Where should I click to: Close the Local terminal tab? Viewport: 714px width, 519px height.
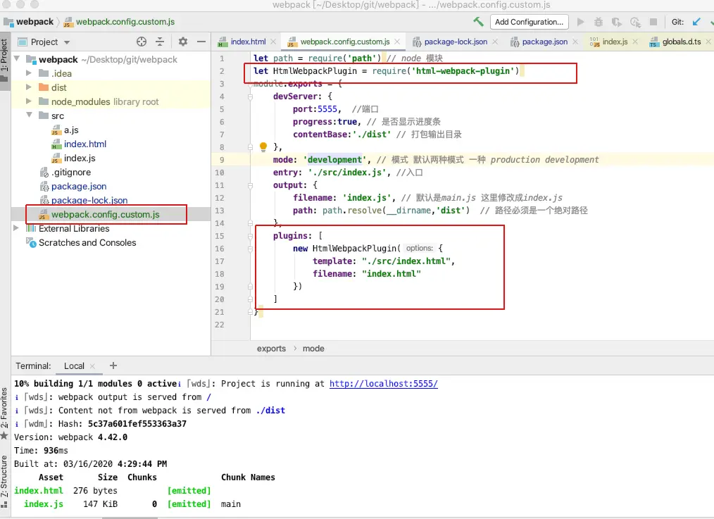pyautogui.click(x=92, y=366)
